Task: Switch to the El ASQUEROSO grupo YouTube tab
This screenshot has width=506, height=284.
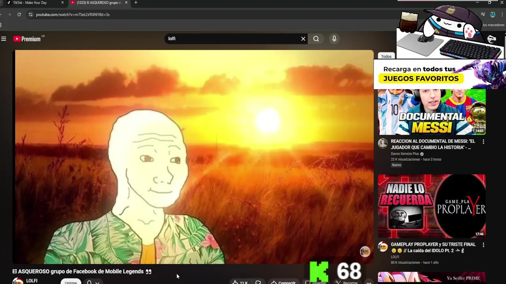Action: pos(98,3)
